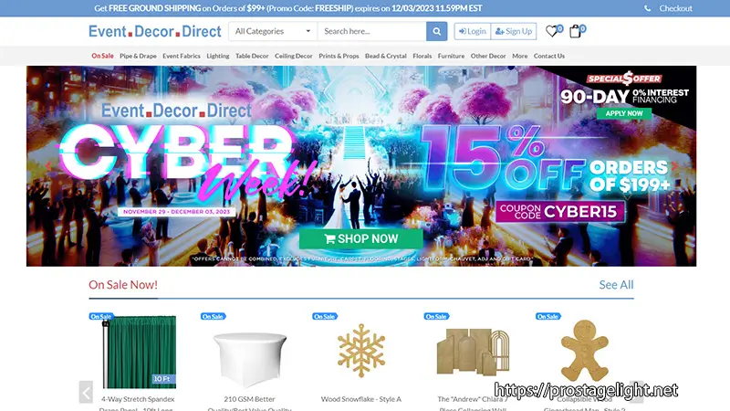
Task: Open the Checkout link
Action: pos(675,8)
